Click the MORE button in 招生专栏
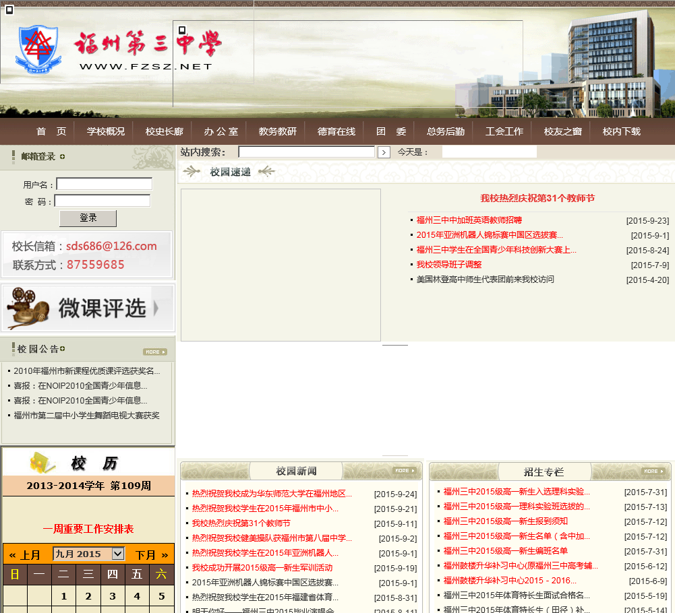The height and width of the screenshot is (613, 675). point(653,472)
